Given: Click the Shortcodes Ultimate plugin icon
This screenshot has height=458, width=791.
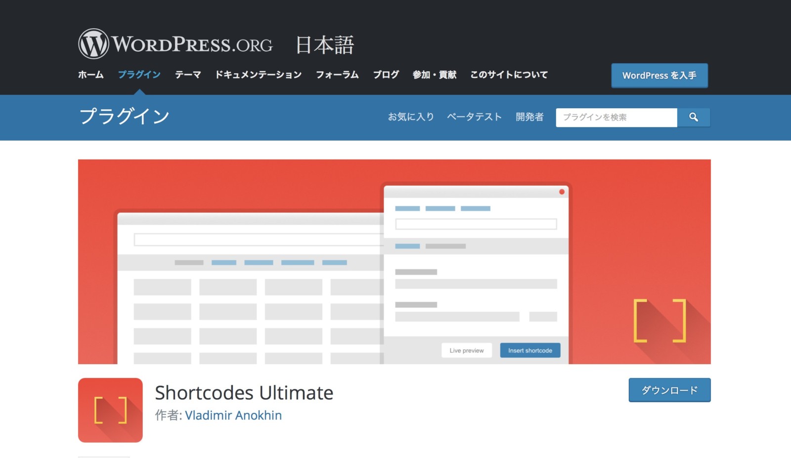Looking at the screenshot, I should 110,410.
